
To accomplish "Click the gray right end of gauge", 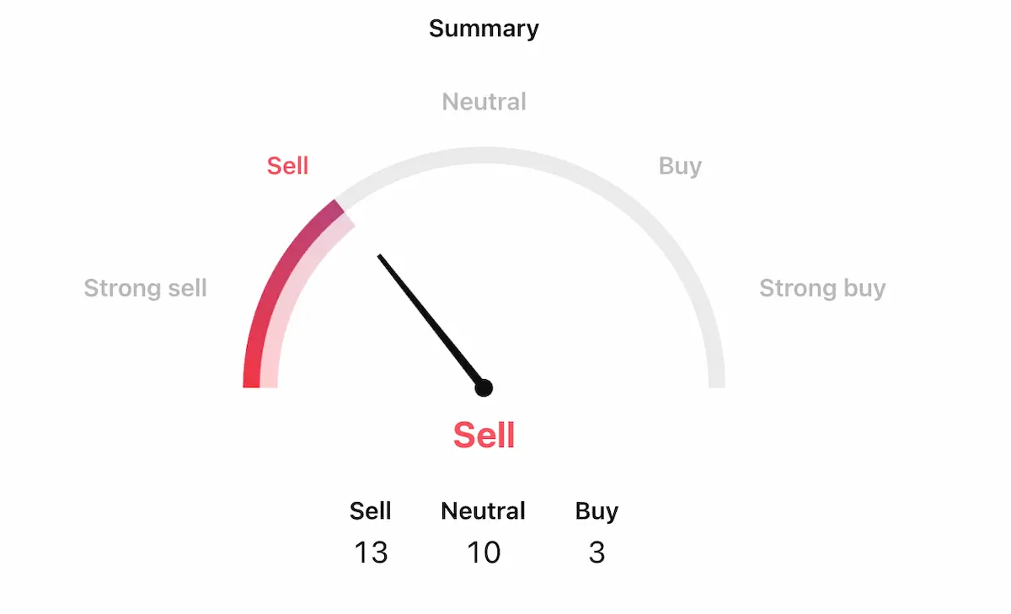I will pyautogui.click(x=717, y=379).
